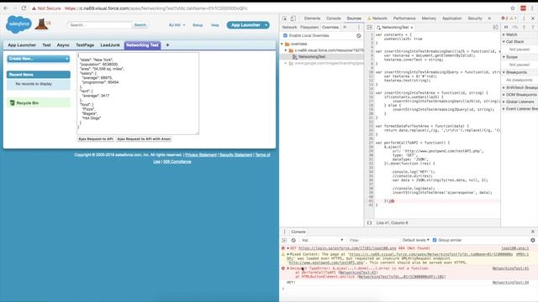Open the console sidebar toggle icon
Image resolution: width=538 pixels, height=302 pixels.
284,240
